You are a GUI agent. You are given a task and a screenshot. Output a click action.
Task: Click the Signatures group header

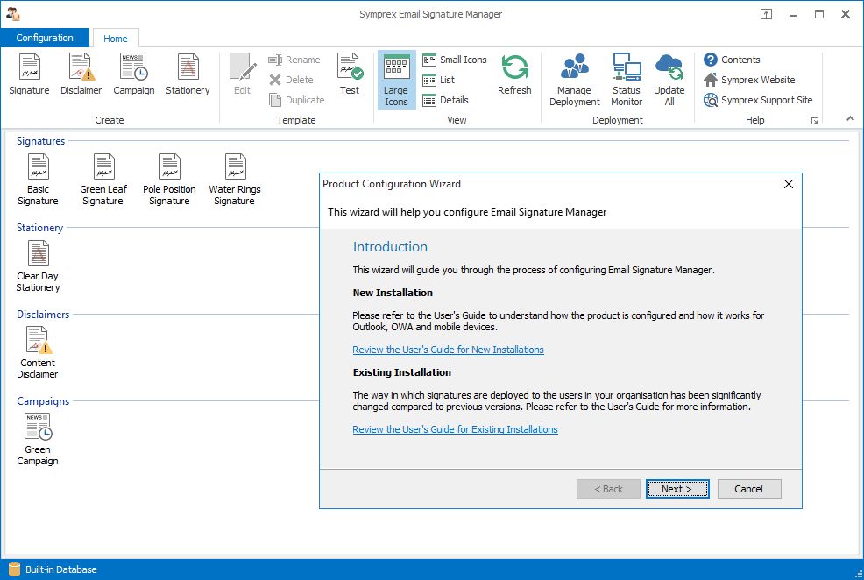click(41, 141)
